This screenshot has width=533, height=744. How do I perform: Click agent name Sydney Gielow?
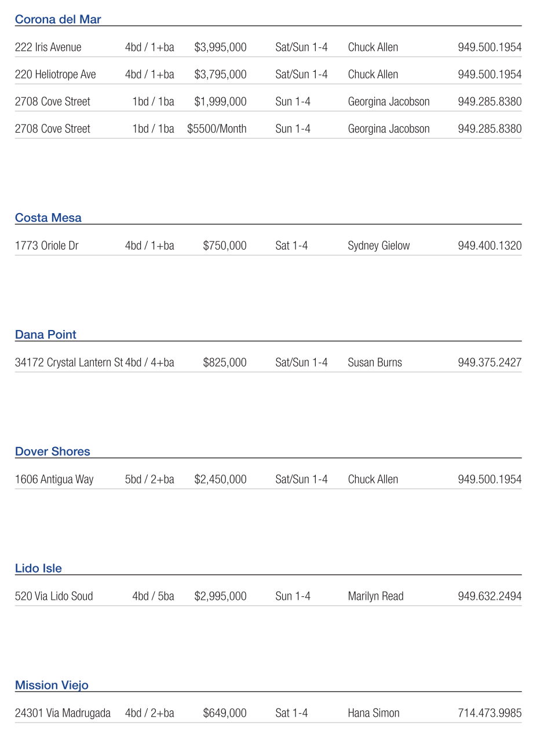coord(379,246)
